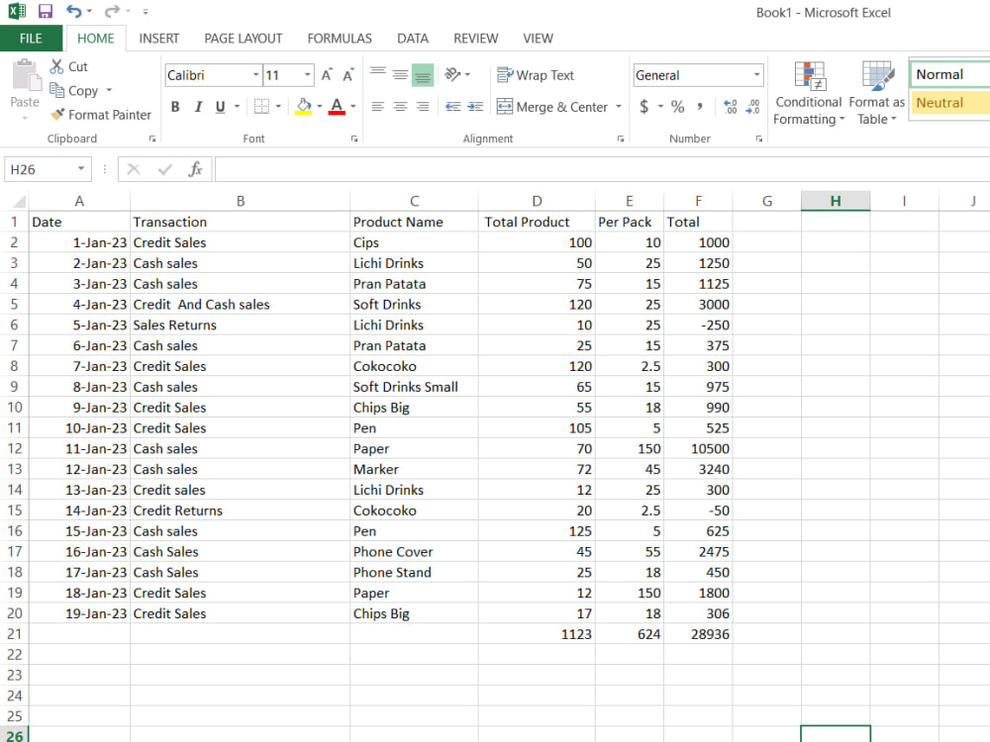This screenshot has height=742, width=990.
Task: Activate Format Painter
Action: [101, 115]
